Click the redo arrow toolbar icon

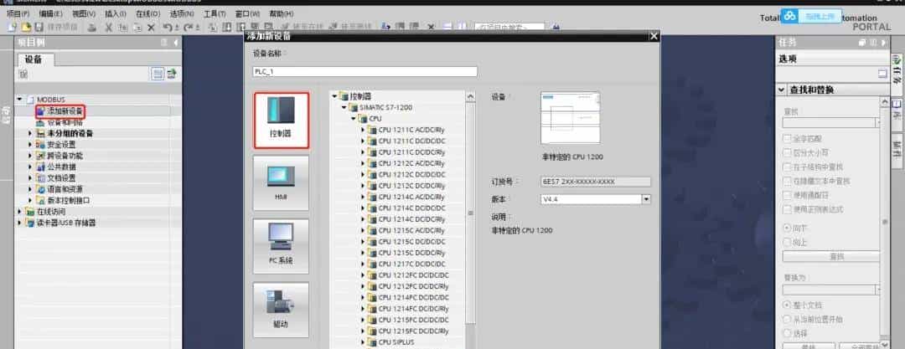(189, 27)
